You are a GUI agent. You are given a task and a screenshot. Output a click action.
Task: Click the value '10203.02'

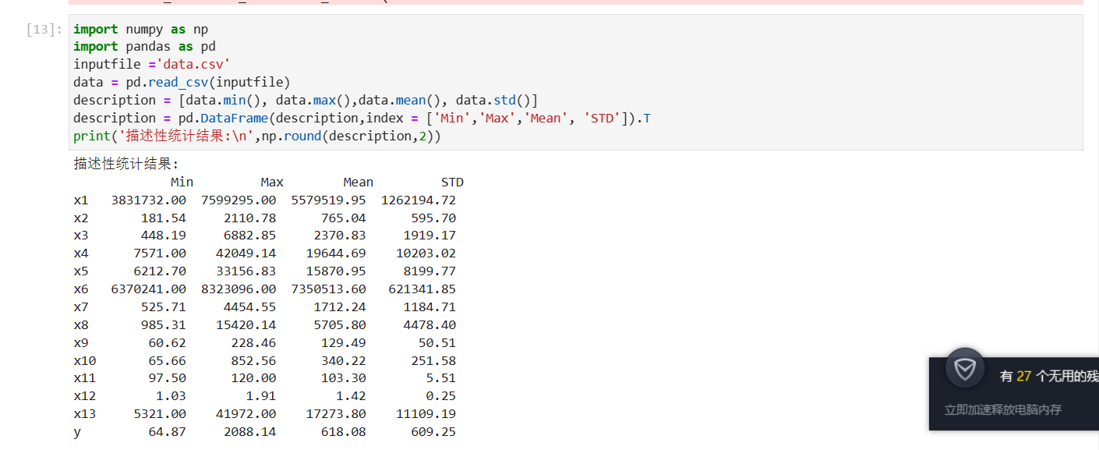point(426,253)
